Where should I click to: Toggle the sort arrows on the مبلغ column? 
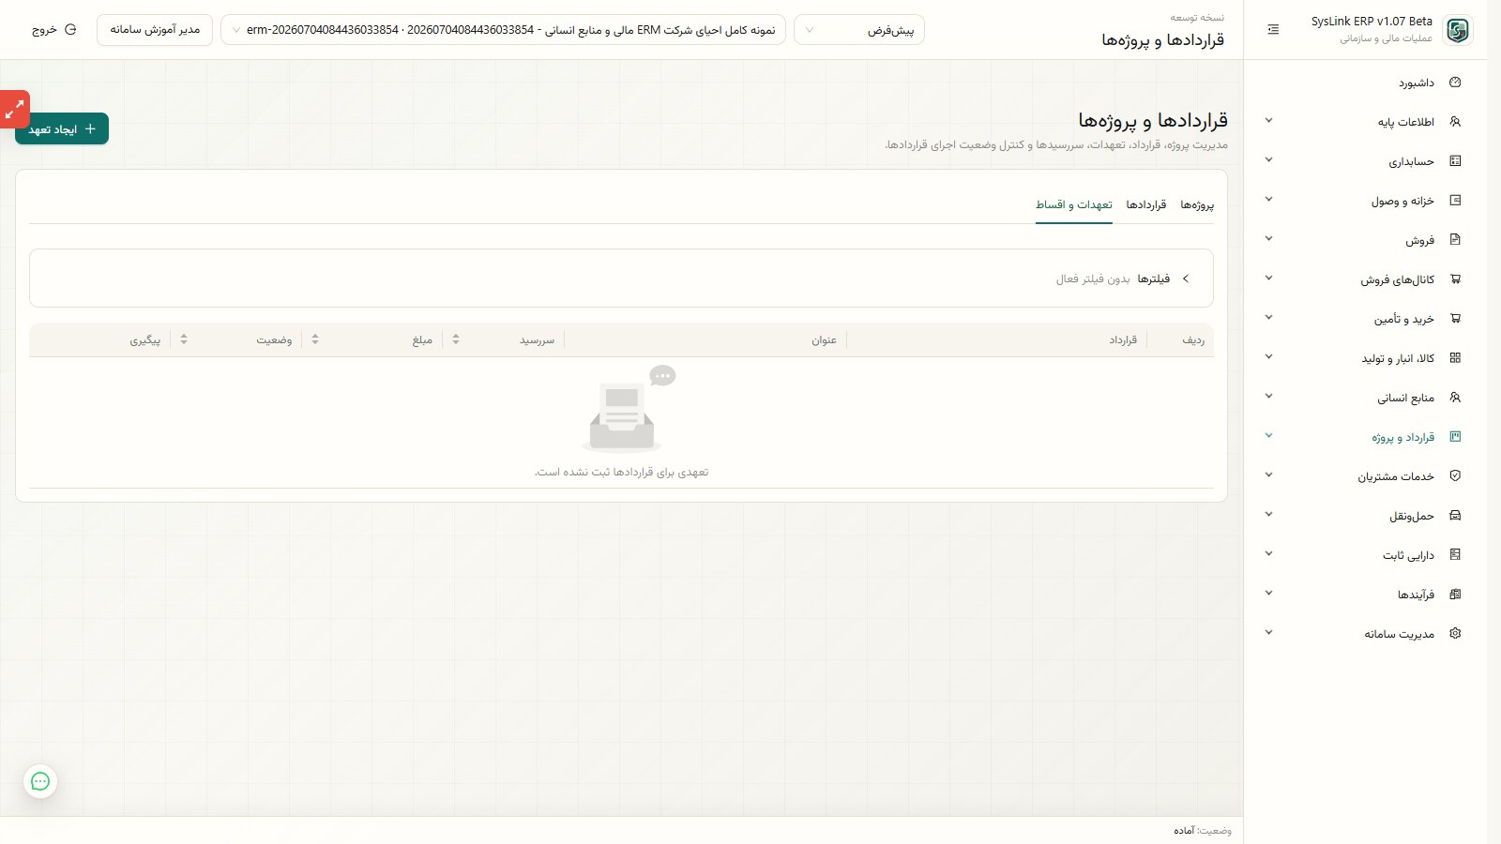[315, 339]
